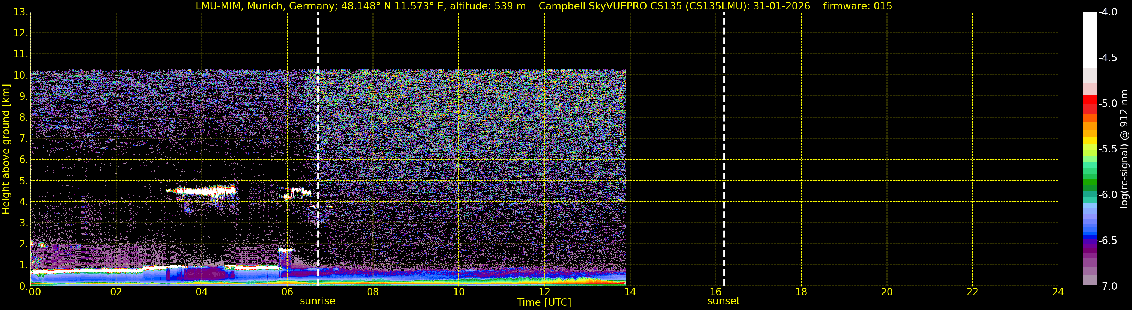Viewport: 1132px width, 310px height.
Task: Click the white top band of the colorbar
Action: pos(1090,40)
